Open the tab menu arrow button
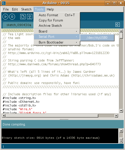125x150 pixels. tap(117, 25)
